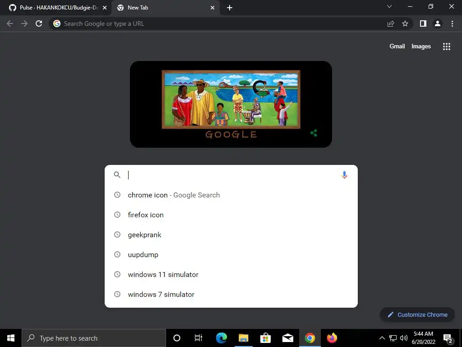This screenshot has height=347, width=462.
Task: Open the side panel icon
Action: (x=423, y=23)
